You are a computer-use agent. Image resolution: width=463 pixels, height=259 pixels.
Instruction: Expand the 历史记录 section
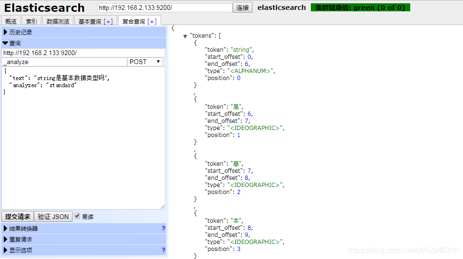[84, 32]
